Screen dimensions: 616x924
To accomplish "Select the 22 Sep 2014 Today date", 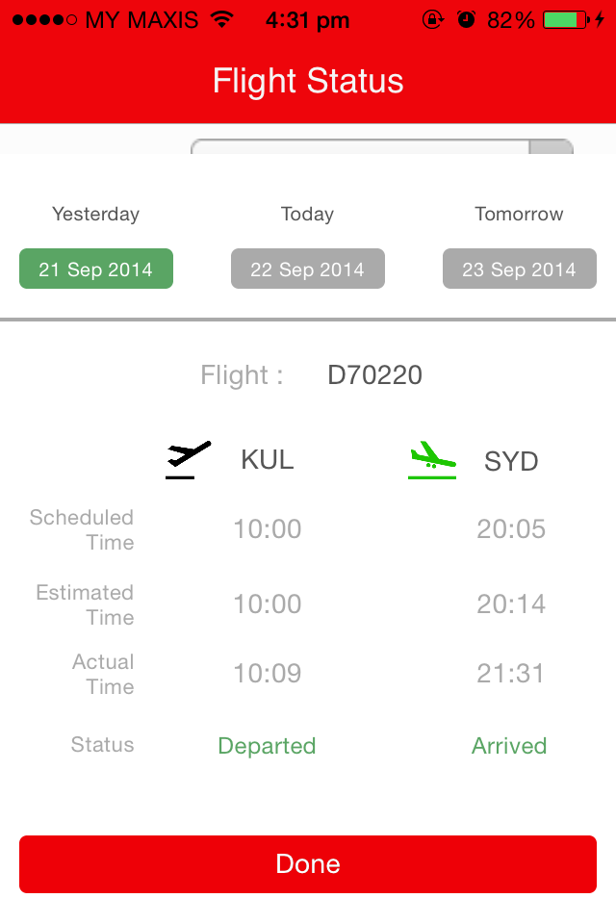I will pos(307,269).
